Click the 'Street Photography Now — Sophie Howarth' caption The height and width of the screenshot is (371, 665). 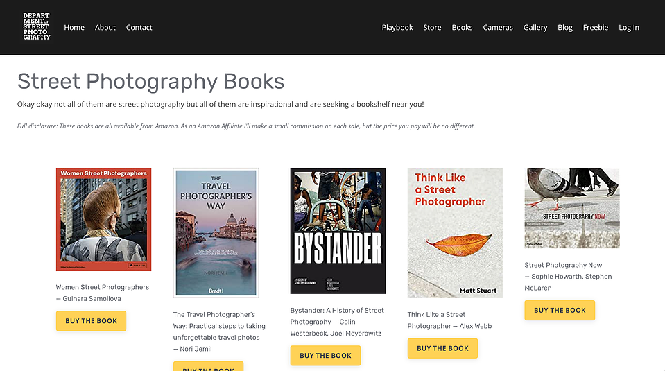pos(569,277)
